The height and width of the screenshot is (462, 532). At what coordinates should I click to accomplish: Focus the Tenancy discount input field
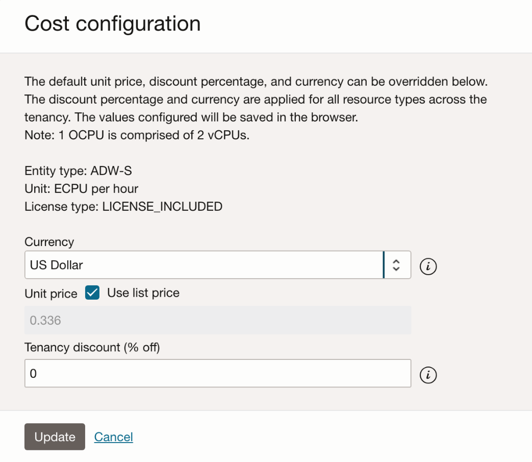pos(218,374)
